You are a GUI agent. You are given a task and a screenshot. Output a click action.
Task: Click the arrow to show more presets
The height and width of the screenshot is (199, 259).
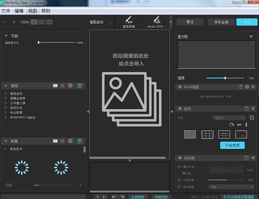[171, 22]
